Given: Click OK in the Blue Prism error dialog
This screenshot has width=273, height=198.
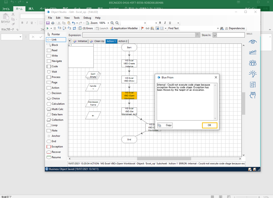Looking at the screenshot, I should [209, 125].
